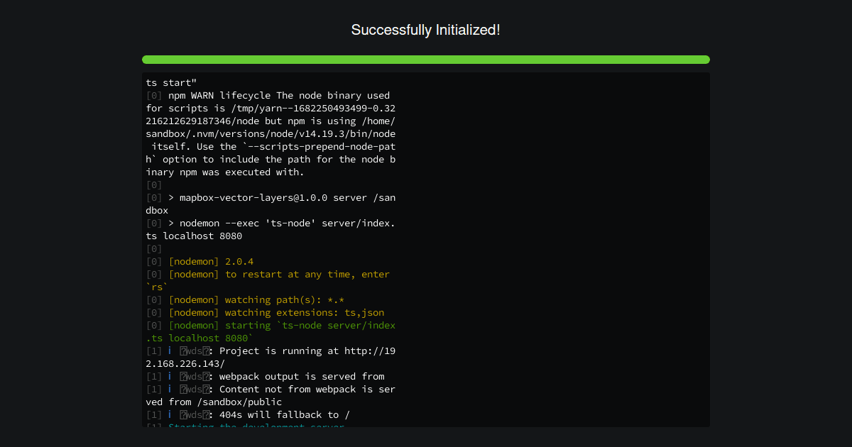Click the "npm WARN lifecycle" warning line
Viewport: 852px width, 447px height.
278,96
